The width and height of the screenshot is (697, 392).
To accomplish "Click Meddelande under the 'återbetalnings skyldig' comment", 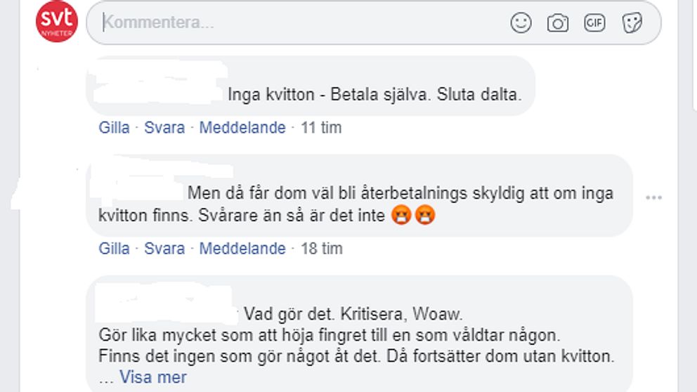I will point(242,249).
